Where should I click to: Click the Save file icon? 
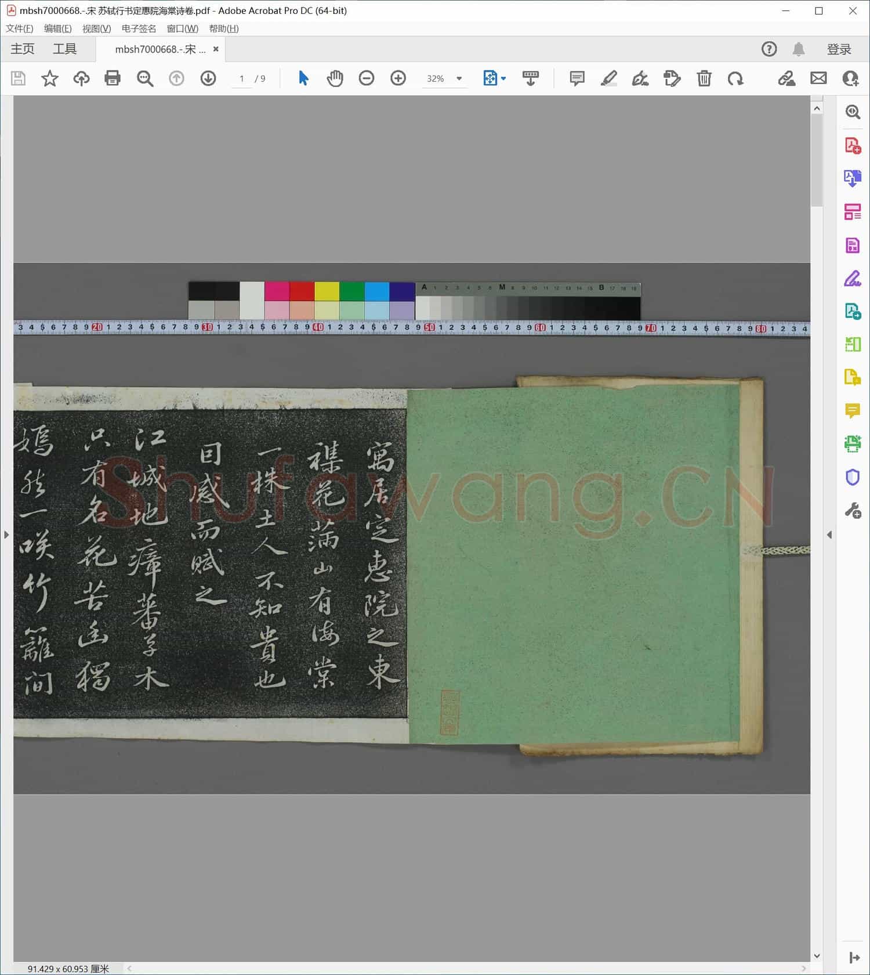pos(18,78)
